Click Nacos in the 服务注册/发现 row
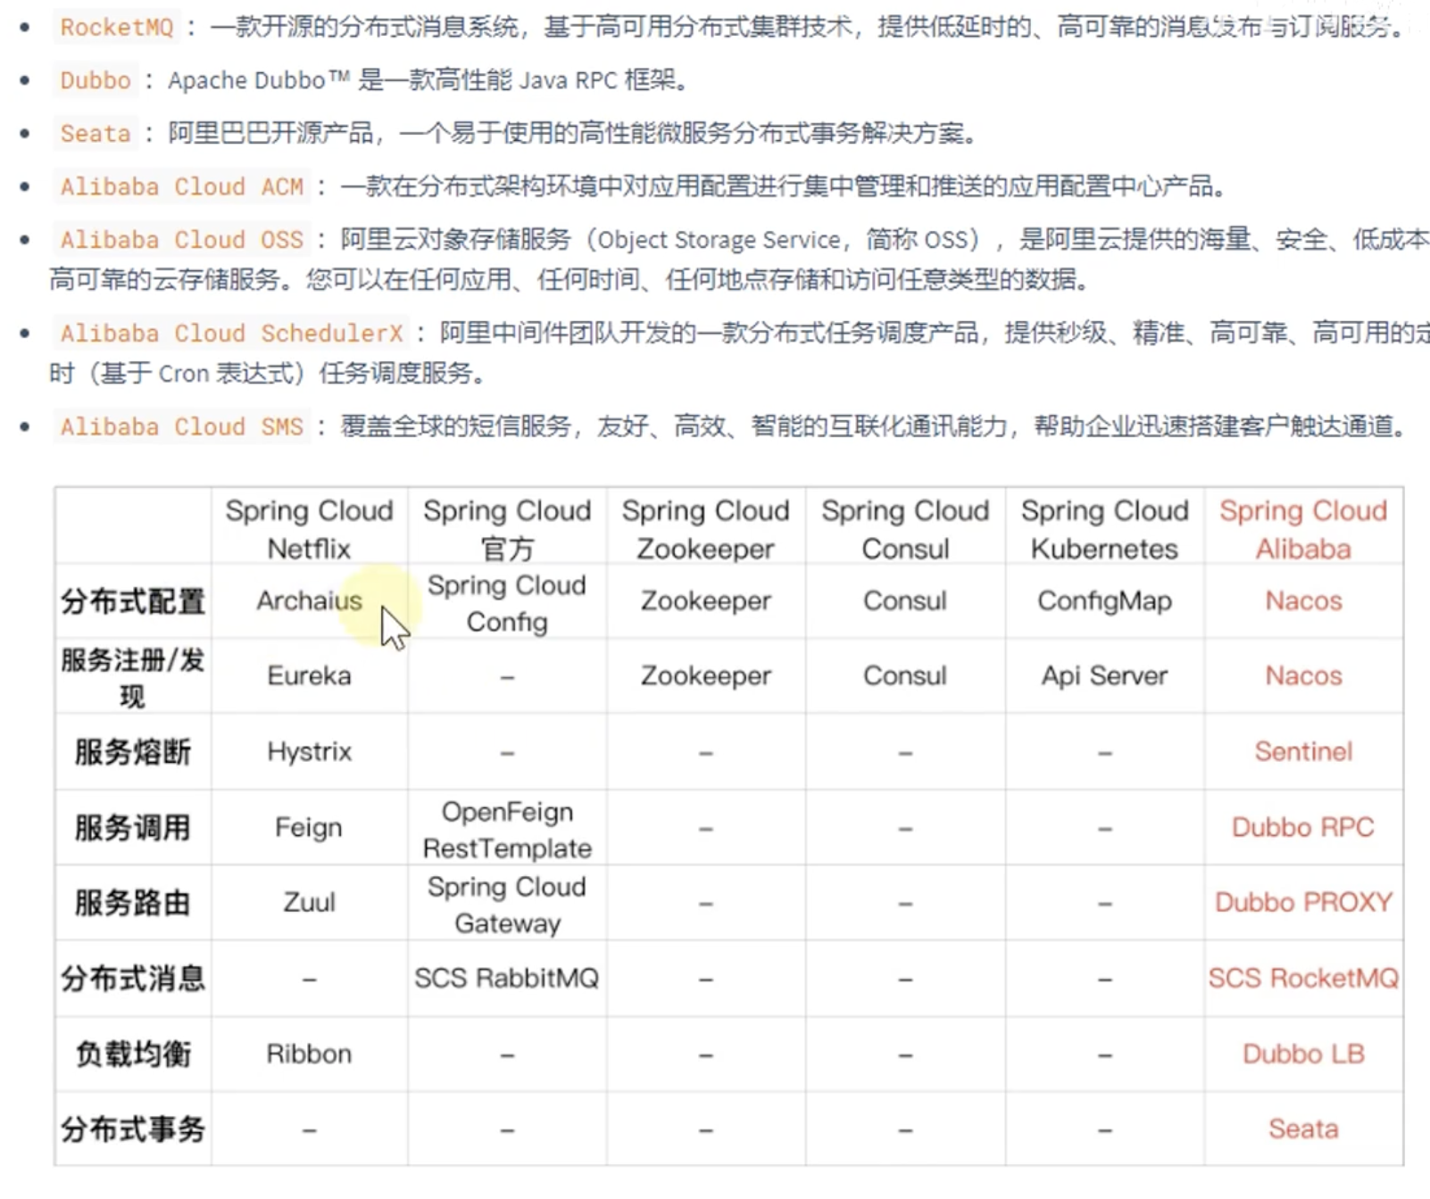Image resolution: width=1430 pixels, height=1199 pixels. coord(1303,676)
